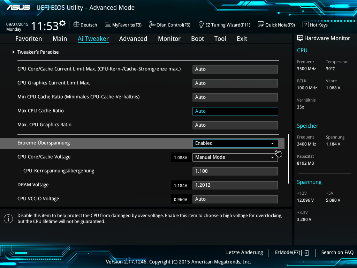Image resolution: width=357 pixels, height=268 pixels.
Task: Click the Max CPU Cache Ratio label
Action: click(40, 111)
